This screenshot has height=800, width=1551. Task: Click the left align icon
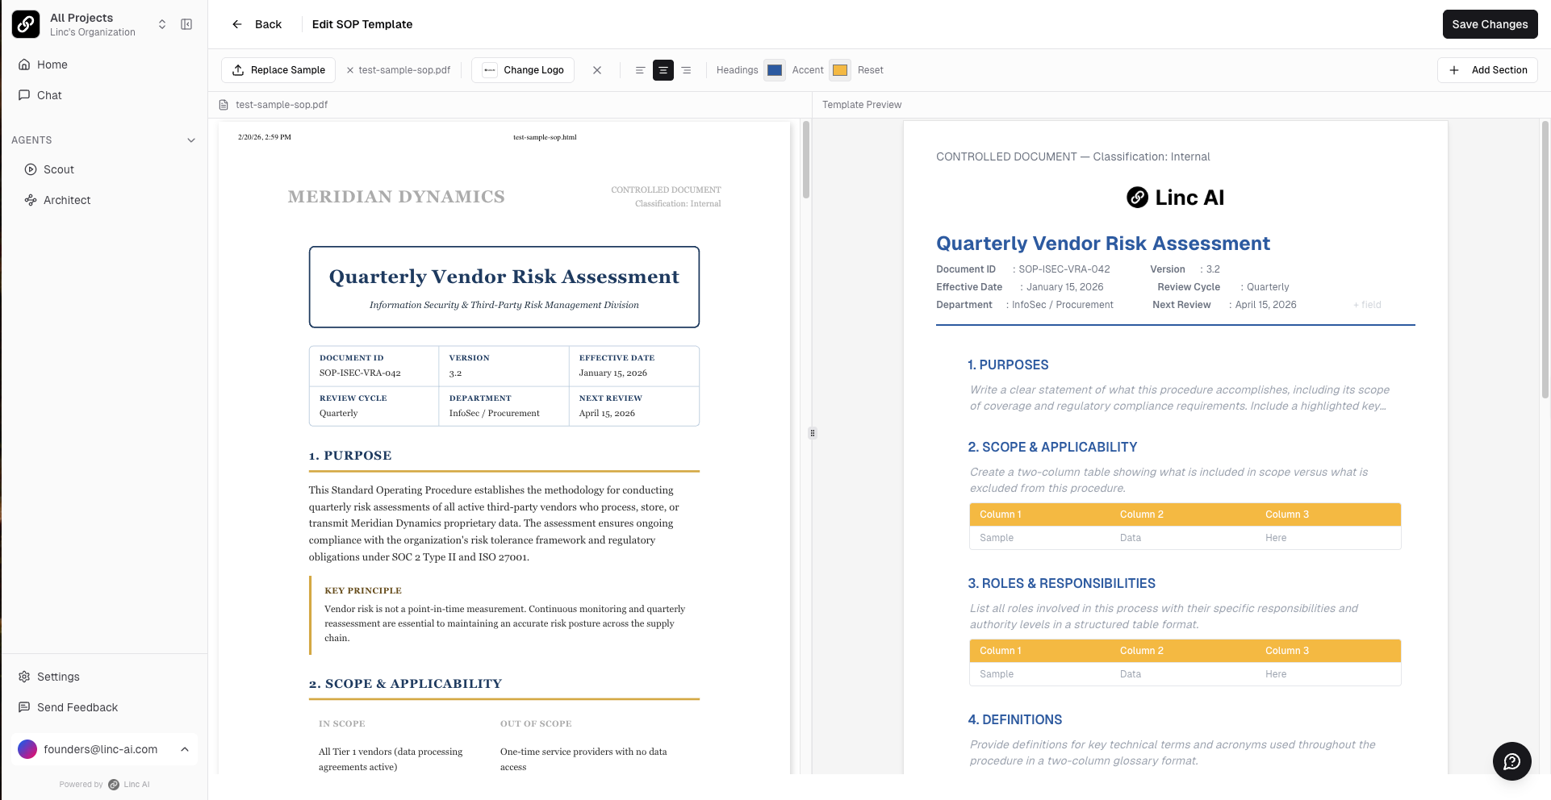(x=640, y=70)
